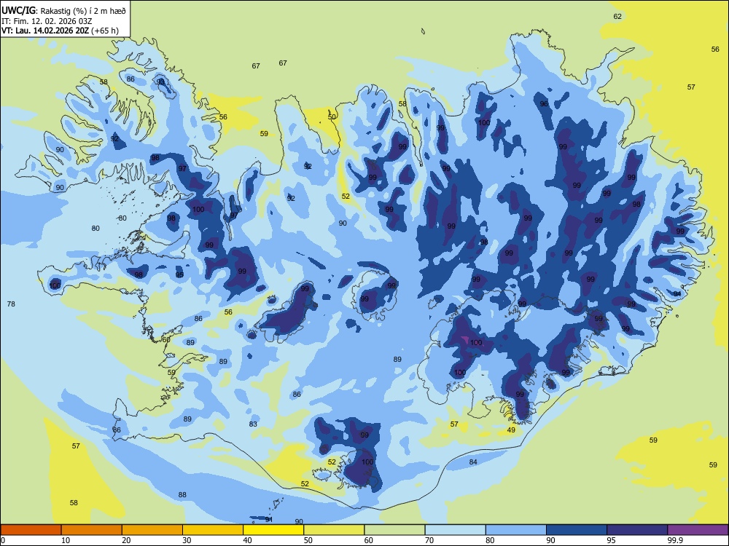
Task: Click the 'UWC/IG: Rakastig (%) í 2 m hæð' title
Action: [63, 10]
